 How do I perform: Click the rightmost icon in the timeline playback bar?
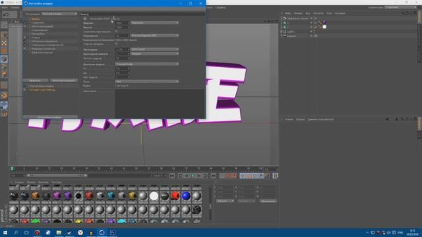pyautogui.click(x=276, y=176)
